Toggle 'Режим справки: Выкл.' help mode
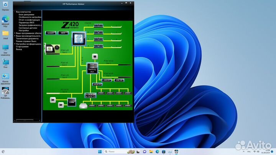 pyautogui.click(x=27, y=41)
